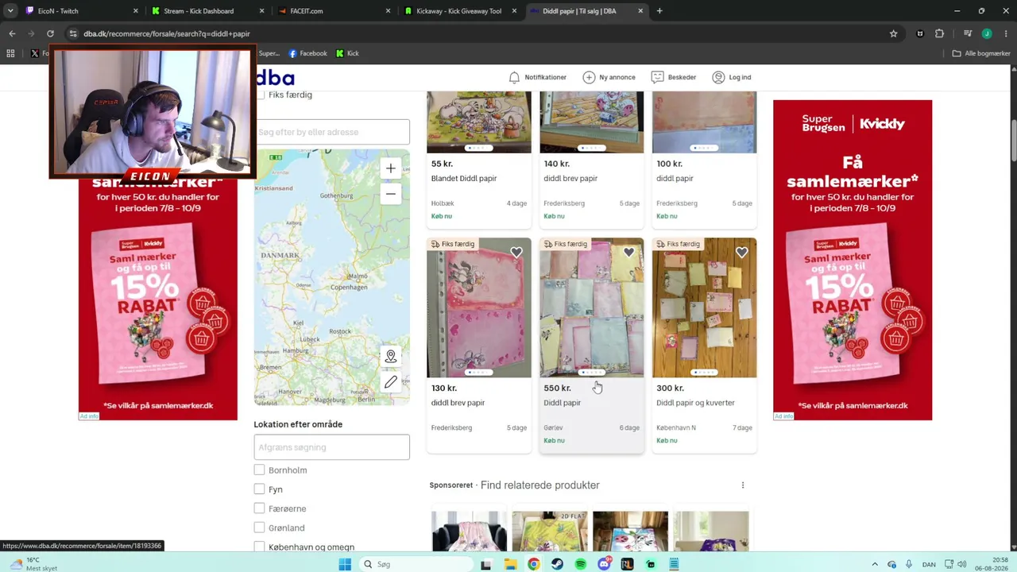This screenshot has width=1017, height=572.
Task: Open the Facebook bookmark
Action: tap(307, 53)
